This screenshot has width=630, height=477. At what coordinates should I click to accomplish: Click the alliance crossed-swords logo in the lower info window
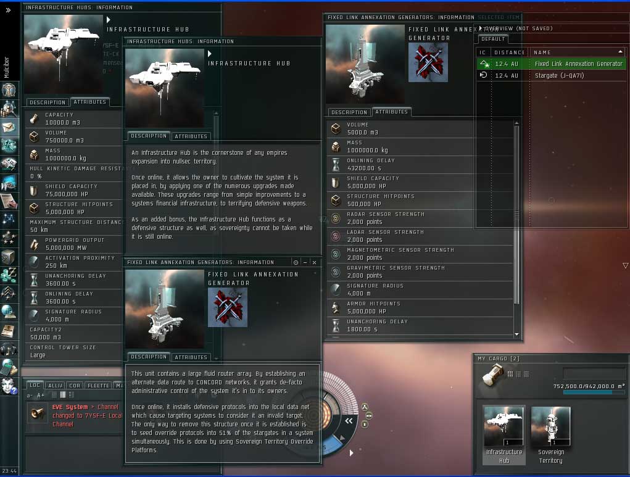[228, 307]
